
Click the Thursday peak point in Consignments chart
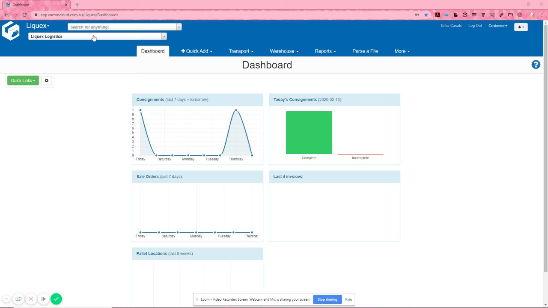click(x=236, y=110)
